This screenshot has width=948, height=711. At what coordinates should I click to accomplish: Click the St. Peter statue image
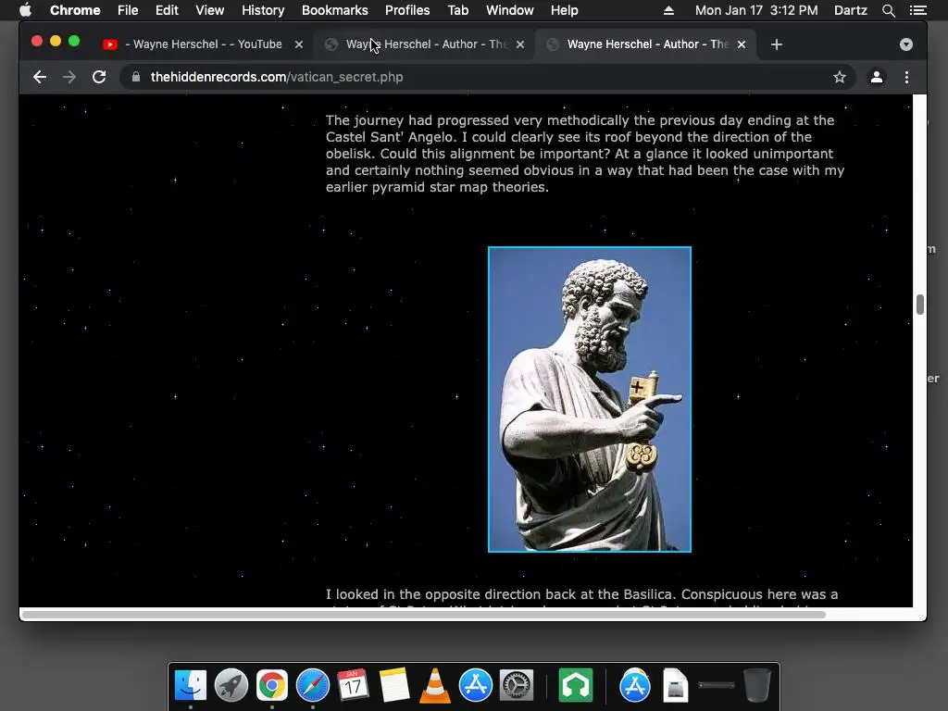click(590, 399)
